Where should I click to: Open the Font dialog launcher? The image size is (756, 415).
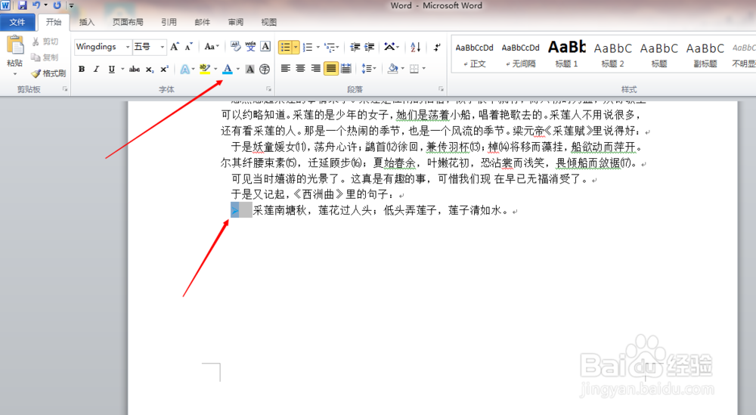click(x=268, y=89)
